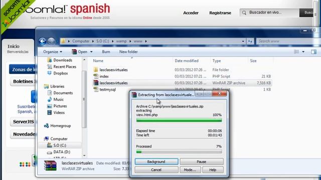Image resolution: width=321 pixels, height=180 pixels.
Task: Toggle the preview pane icon
Action: tap(313, 52)
